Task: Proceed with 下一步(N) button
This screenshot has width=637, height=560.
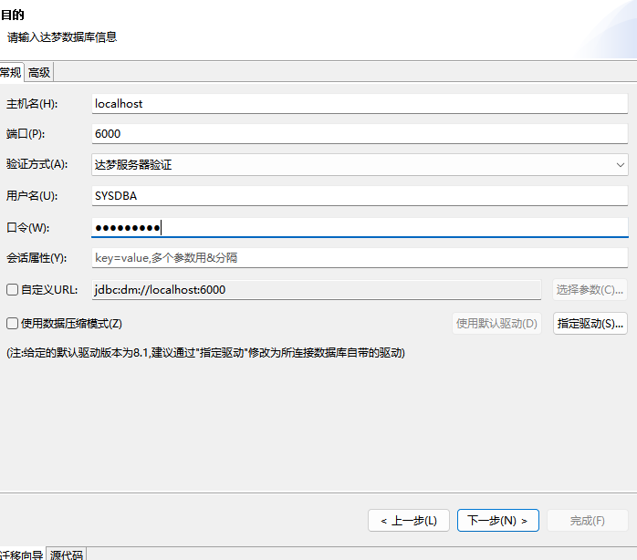Action: [x=498, y=520]
